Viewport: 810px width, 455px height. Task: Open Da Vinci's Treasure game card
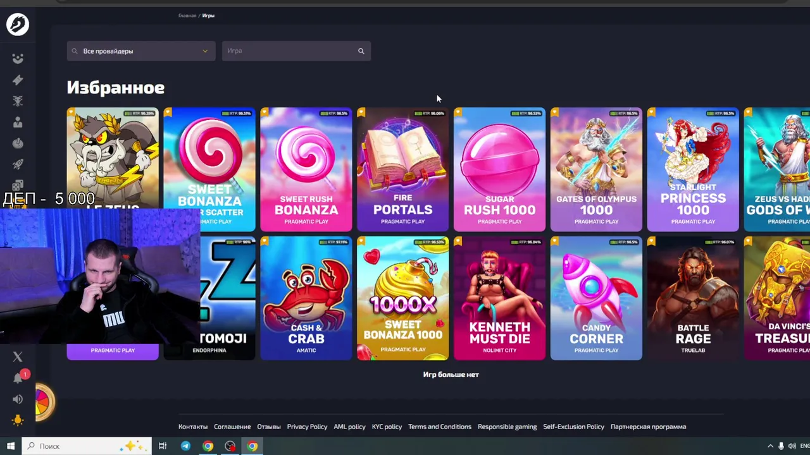tap(777, 298)
